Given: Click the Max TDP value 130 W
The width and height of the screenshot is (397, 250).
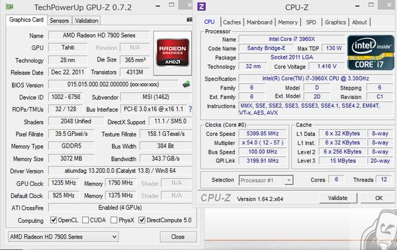Looking at the screenshot, I should (x=333, y=48).
